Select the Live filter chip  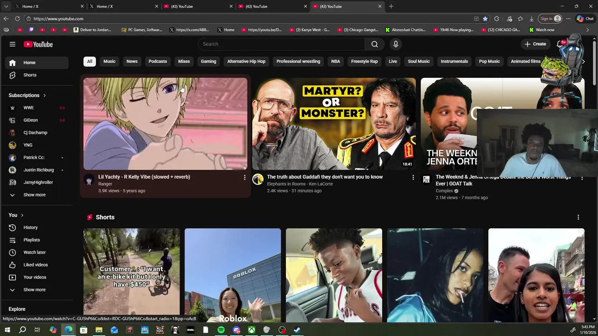393,61
